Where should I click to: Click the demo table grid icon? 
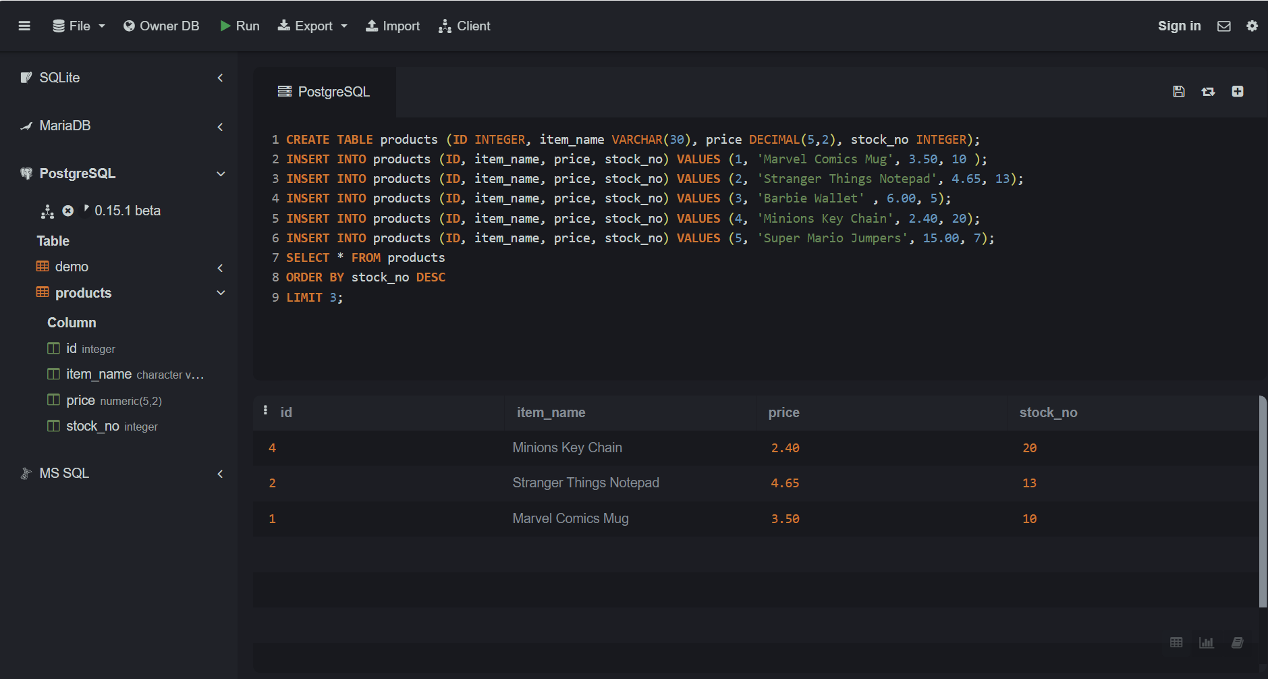(43, 266)
